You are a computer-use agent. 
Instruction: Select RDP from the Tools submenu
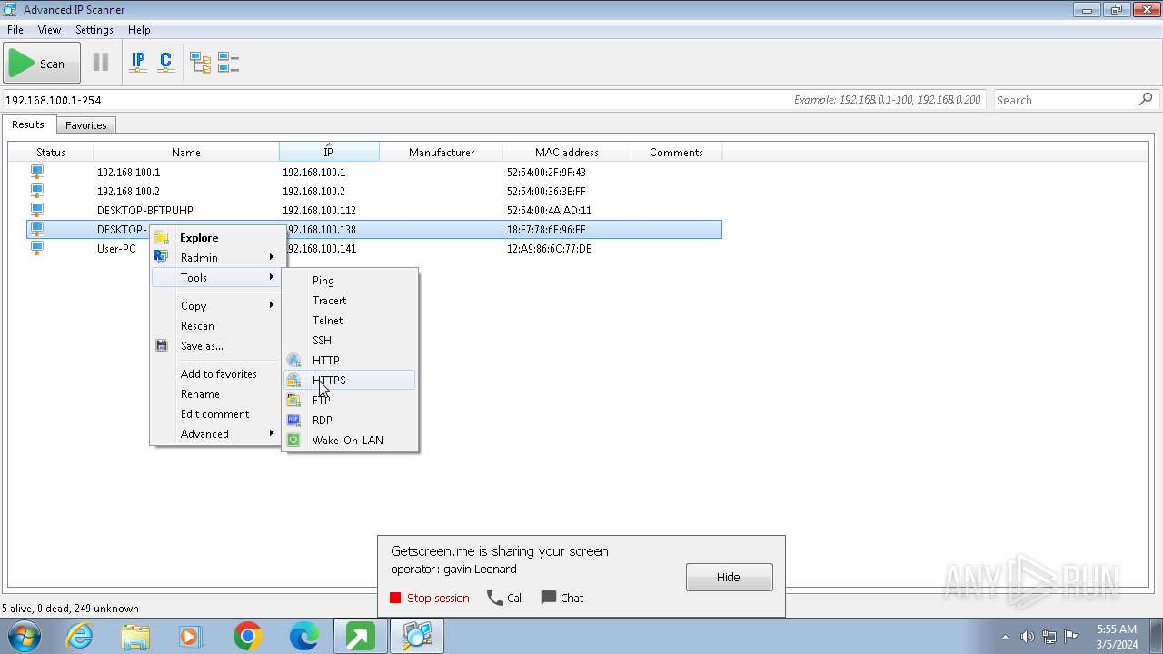pos(350,421)
